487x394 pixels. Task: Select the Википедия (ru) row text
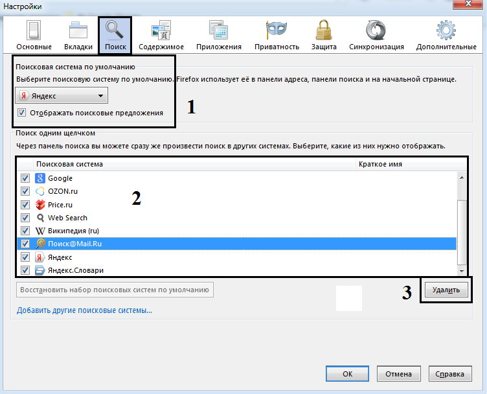pyautogui.click(x=73, y=231)
